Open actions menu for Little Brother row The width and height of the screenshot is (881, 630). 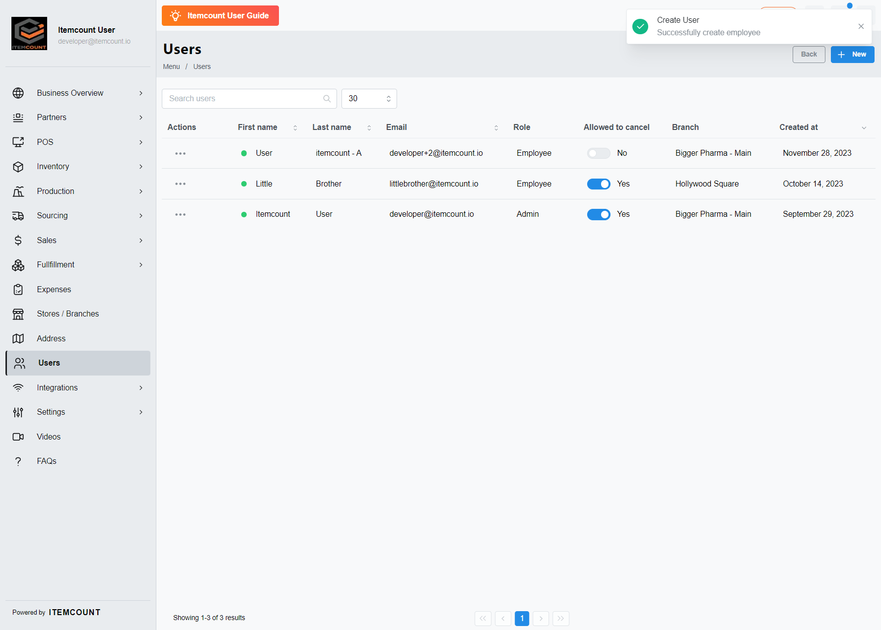181,184
